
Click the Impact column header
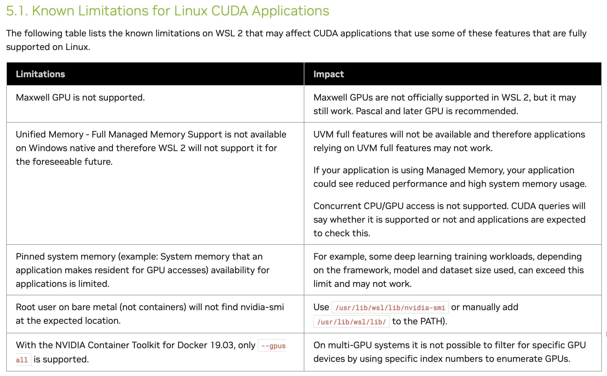(x=328, y=74)
